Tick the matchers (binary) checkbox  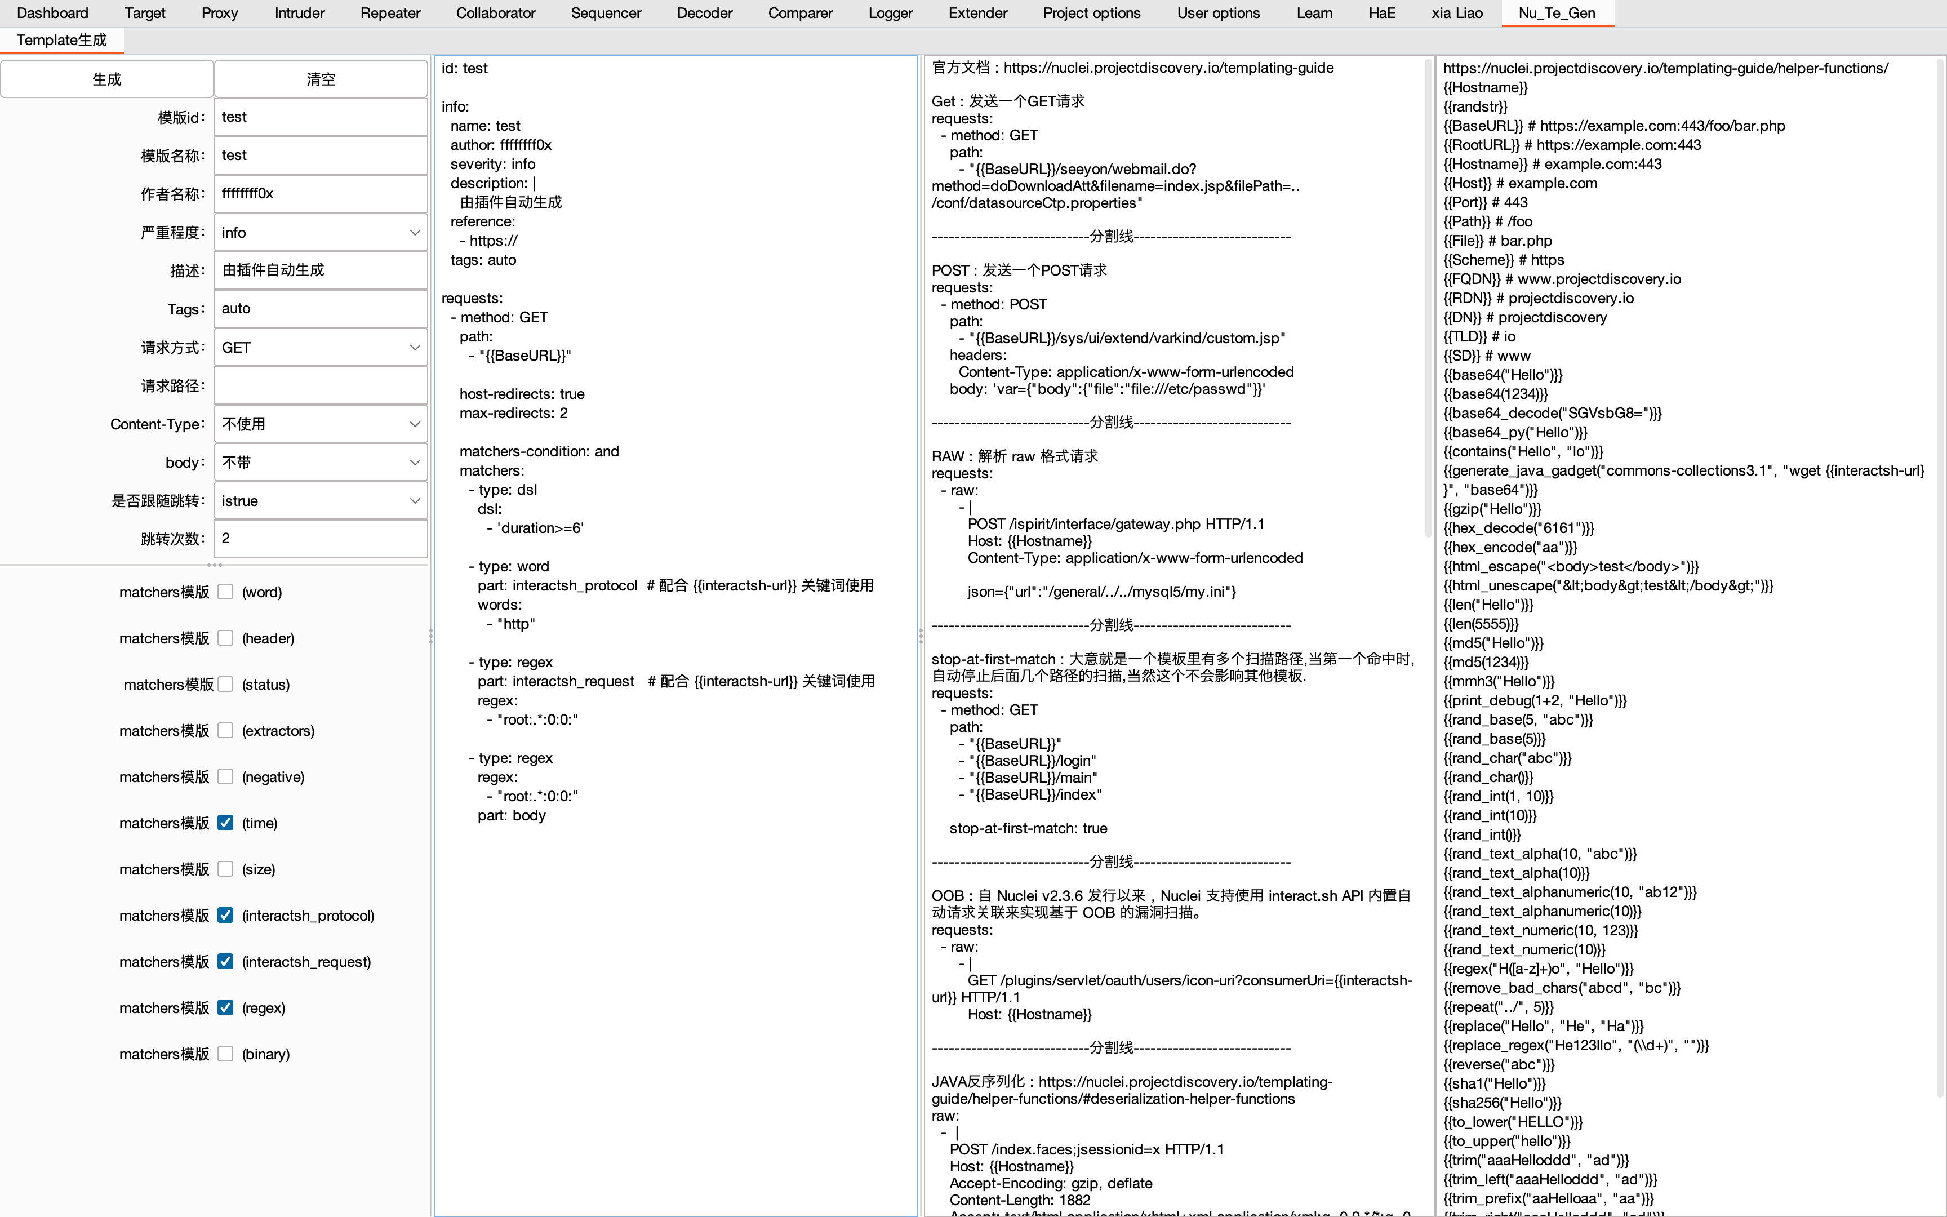(x=225, y=1054)
